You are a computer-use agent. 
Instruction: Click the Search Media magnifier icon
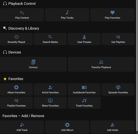pos(50,37)
